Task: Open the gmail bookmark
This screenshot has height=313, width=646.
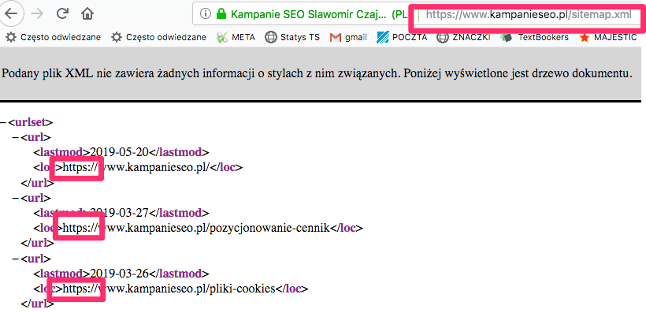Action: coord(348,38)
